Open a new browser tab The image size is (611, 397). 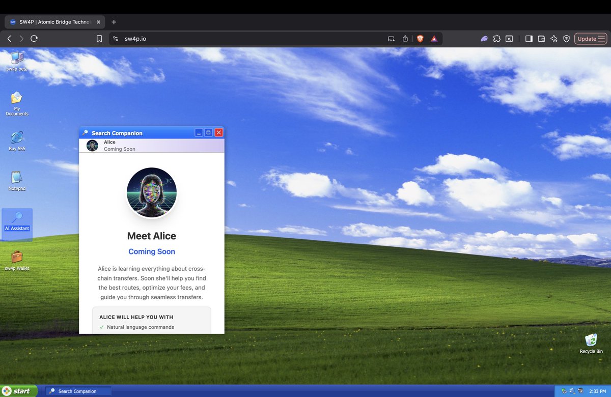pyautogui.click(x=114, y=22)
